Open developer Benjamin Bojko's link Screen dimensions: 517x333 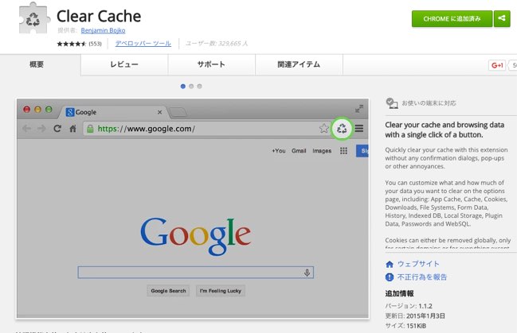[103, 30]
